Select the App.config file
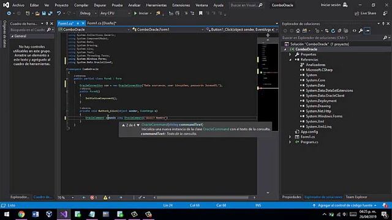 pos(309,132)
